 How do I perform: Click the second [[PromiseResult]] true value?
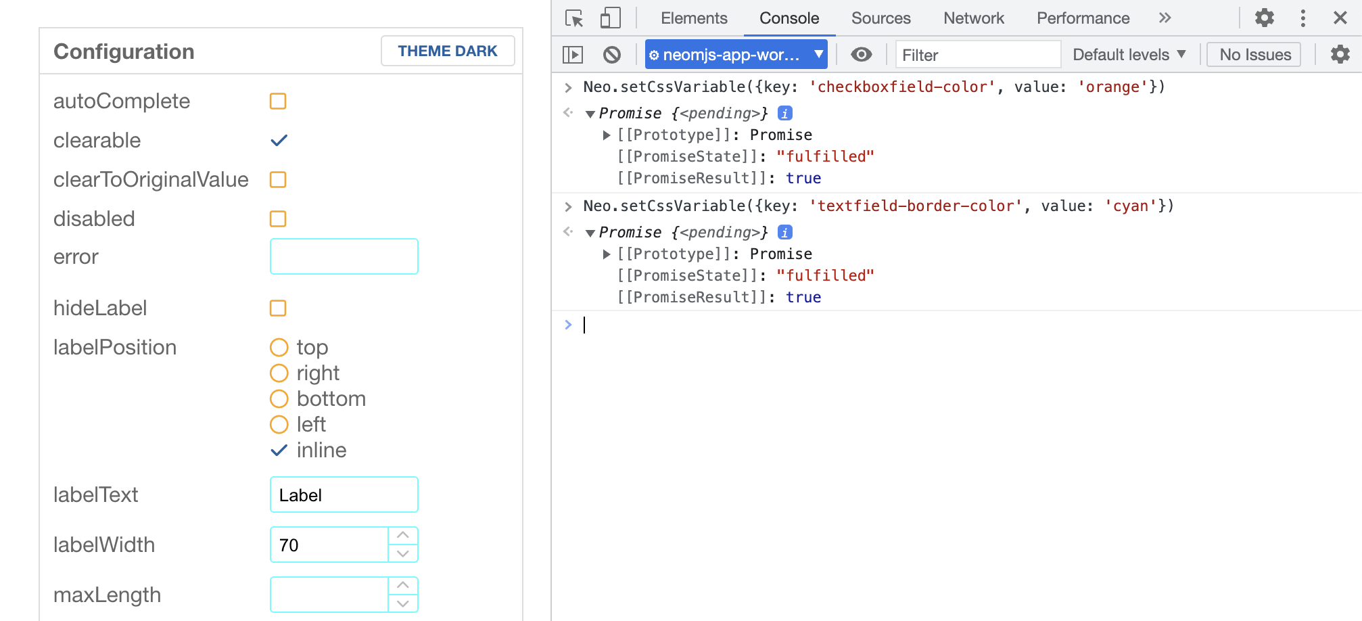tap(803, 298)
